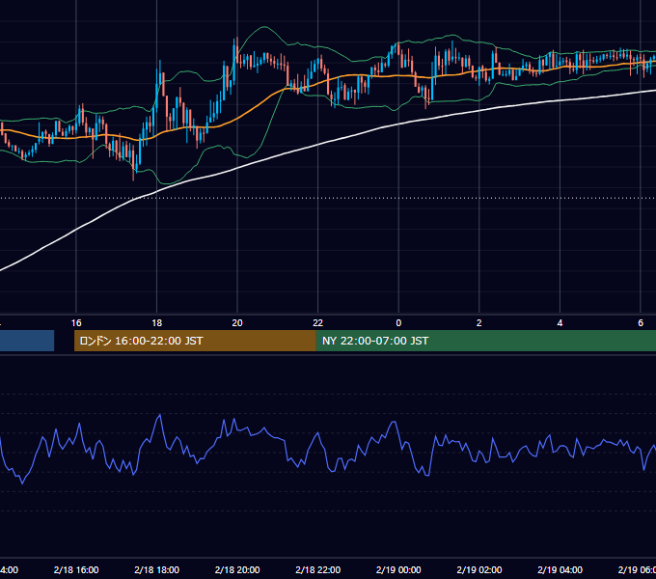This screenshot has width=656, height=579.
Task: Click the 2/18 22:00 oscillator time label
Action: [318, 569]
